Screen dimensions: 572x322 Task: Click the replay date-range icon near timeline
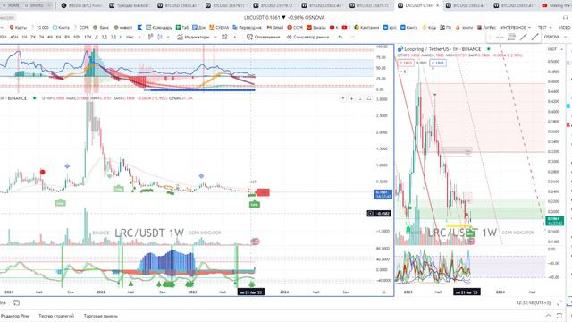point(16,302)
